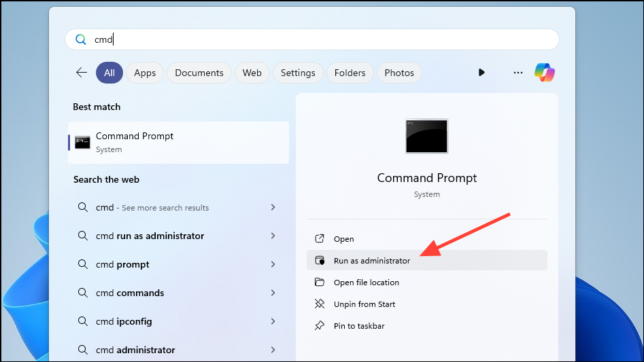644x362 pixels.
Task: Click search icon beside 'cmd commands'
Action: [x=83, y=293]
